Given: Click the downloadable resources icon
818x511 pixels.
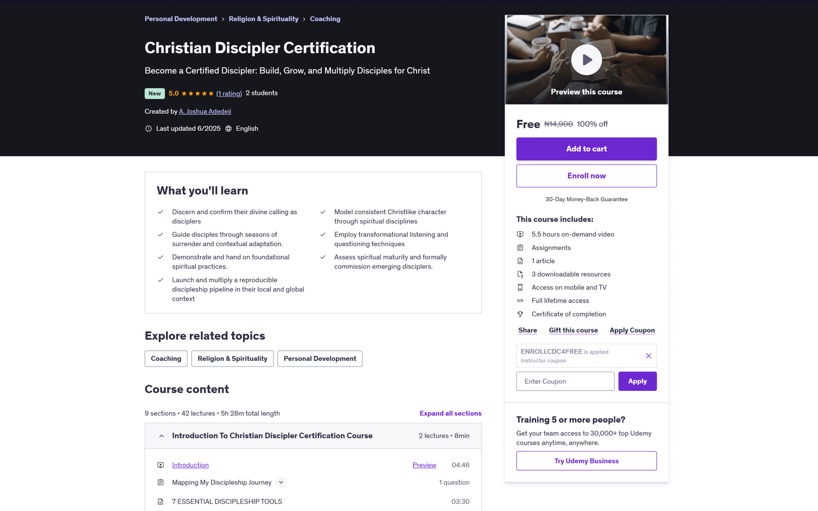Looking at the screenshot, I should pos(520,274).
